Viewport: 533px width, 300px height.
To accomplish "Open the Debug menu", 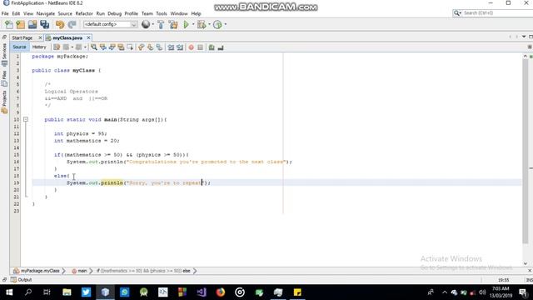I will (115, 13).
